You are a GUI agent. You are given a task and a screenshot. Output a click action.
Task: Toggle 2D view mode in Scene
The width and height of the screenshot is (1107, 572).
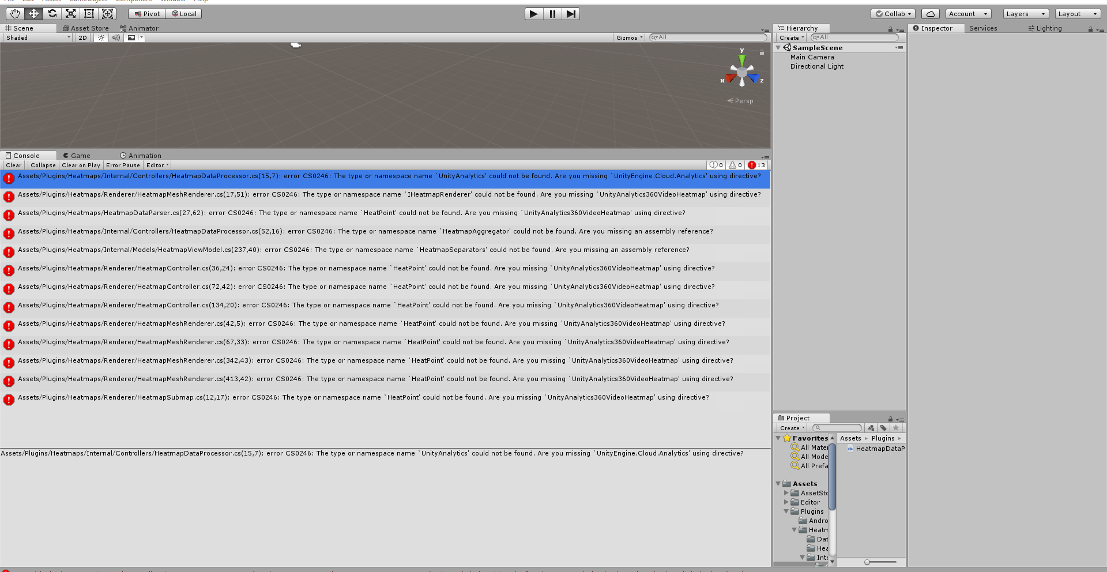click(82, 37)
